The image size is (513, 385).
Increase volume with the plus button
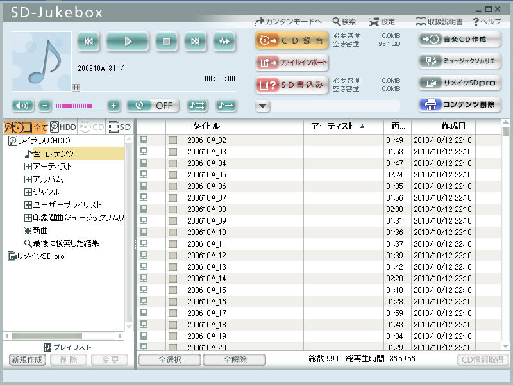[x=114, y=106]
